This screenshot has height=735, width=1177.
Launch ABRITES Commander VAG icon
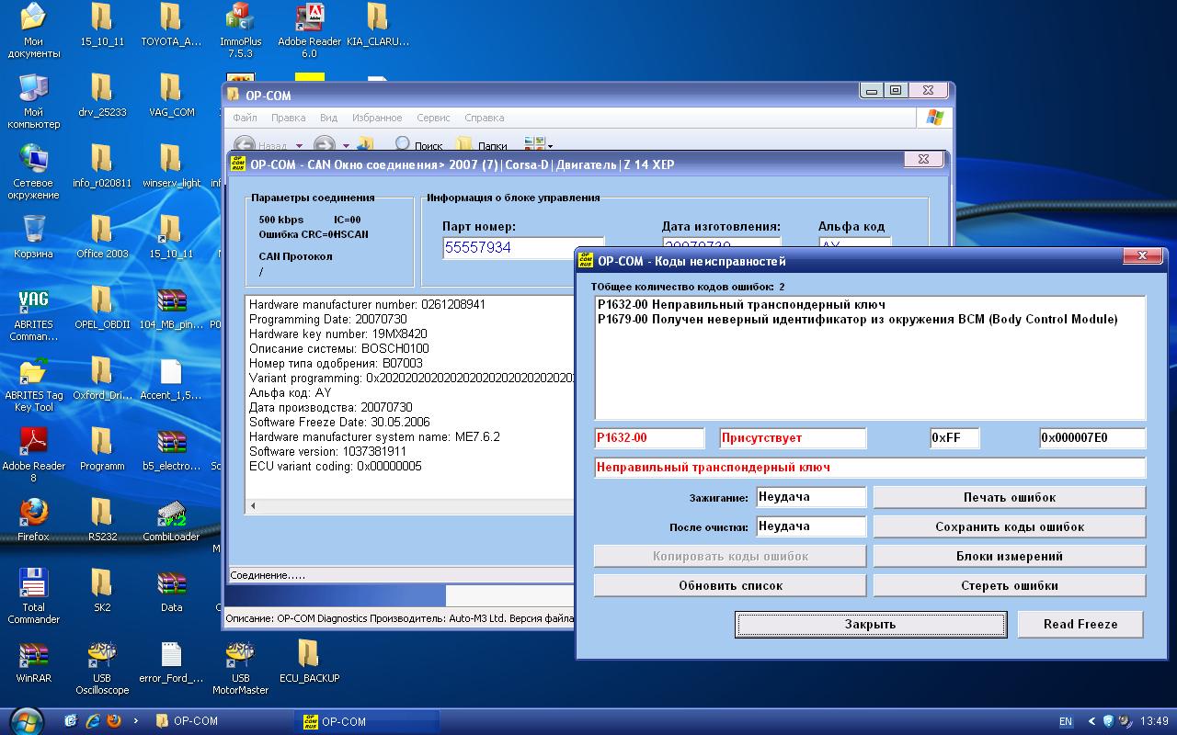click(x=33, y=312)
